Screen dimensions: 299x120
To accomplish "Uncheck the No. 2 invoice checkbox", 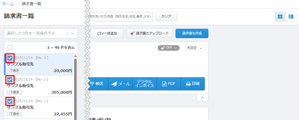I will (10, 80).
